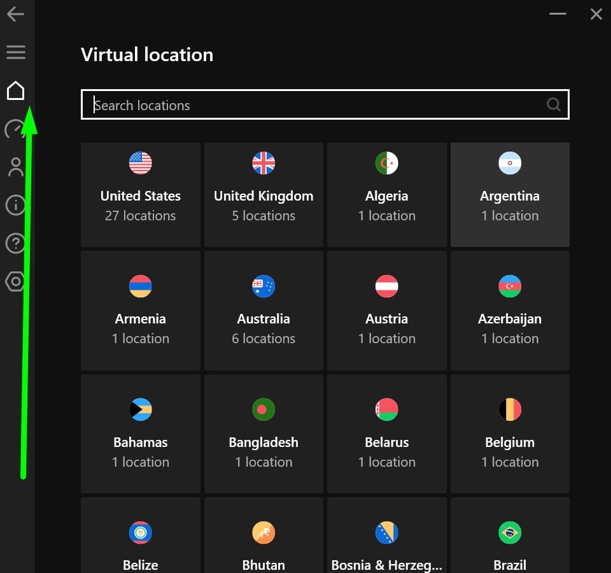
Task: Select the Bangladesh flag icon
Action: [263, 409]
